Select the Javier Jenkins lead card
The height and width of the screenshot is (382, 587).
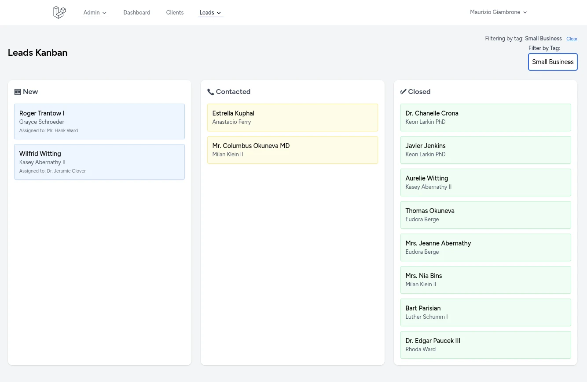point(485,150)
